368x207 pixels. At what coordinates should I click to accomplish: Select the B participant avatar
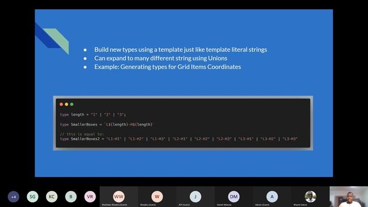pyautogui.click(x=71, y=197)
